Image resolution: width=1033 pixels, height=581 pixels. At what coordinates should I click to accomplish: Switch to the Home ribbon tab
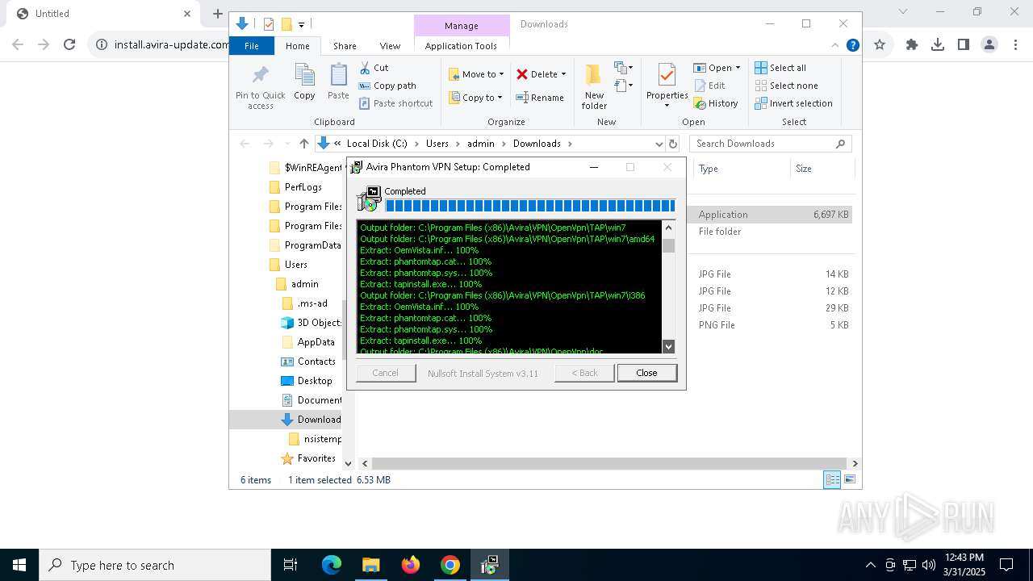[x=297, y=46]
